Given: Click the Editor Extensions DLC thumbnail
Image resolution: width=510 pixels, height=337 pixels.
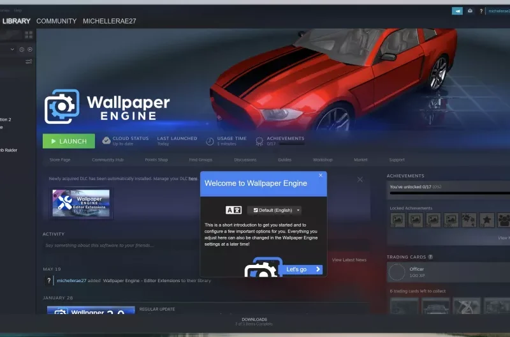Looking at the screenshot, I should click(81, 203).
